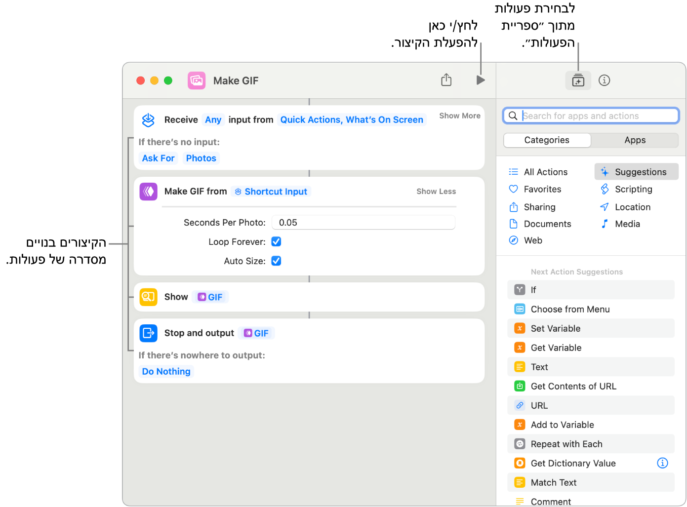The width and height of the screenshot is (687, 507).
Task: Run the shortcut with the play button
Action: coord(481,80)
